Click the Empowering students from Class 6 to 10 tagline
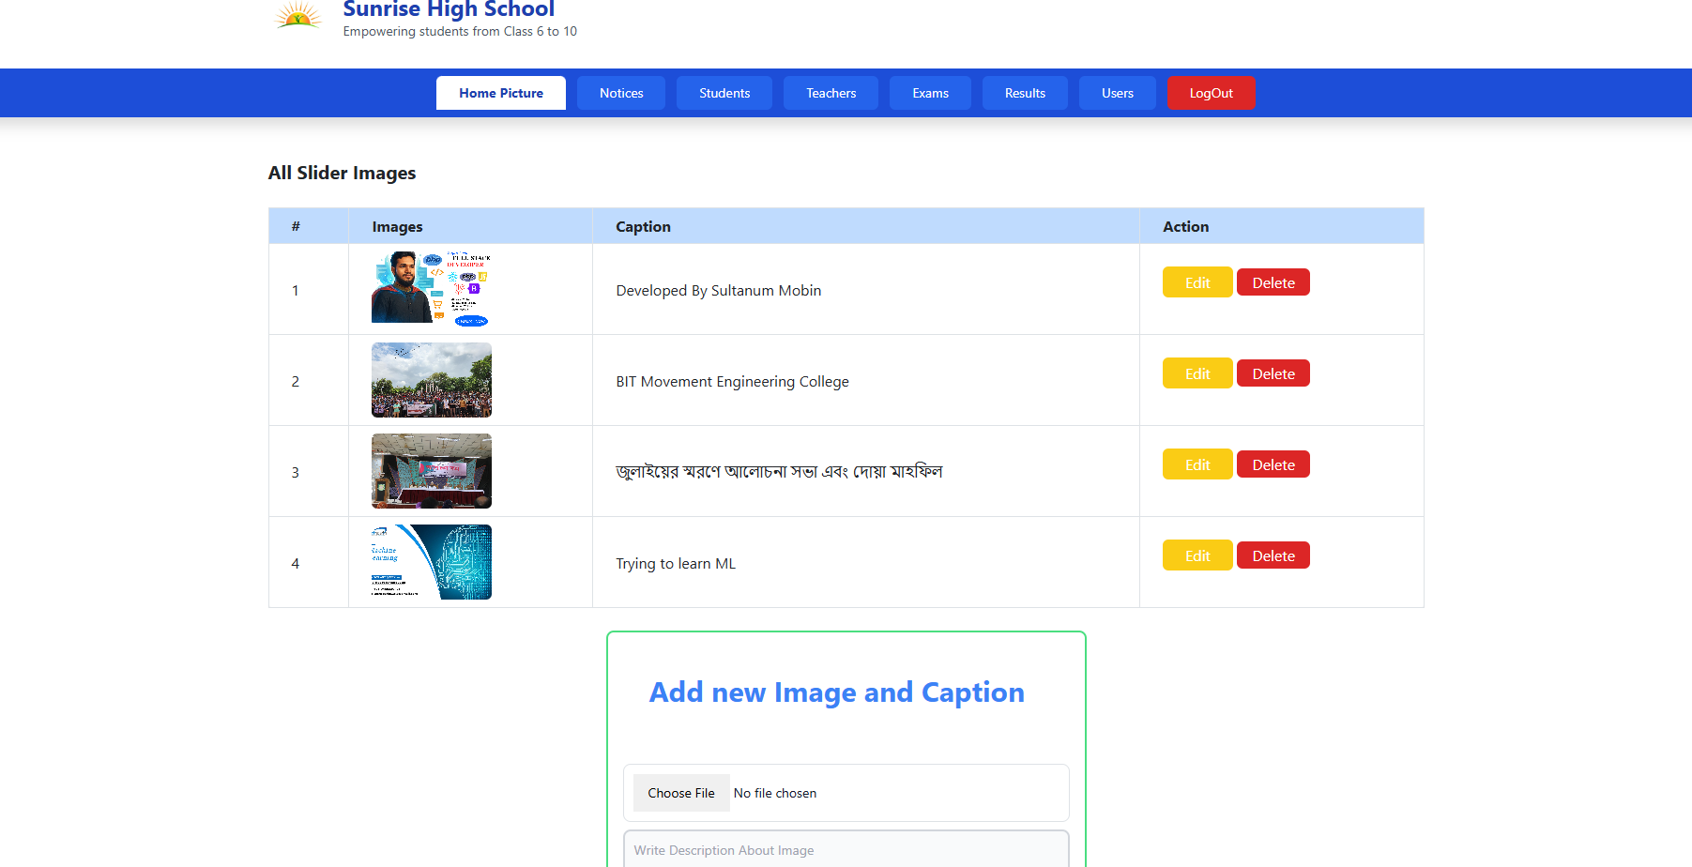The width and height of the screenshot is (1692, 867). [460, 32]
